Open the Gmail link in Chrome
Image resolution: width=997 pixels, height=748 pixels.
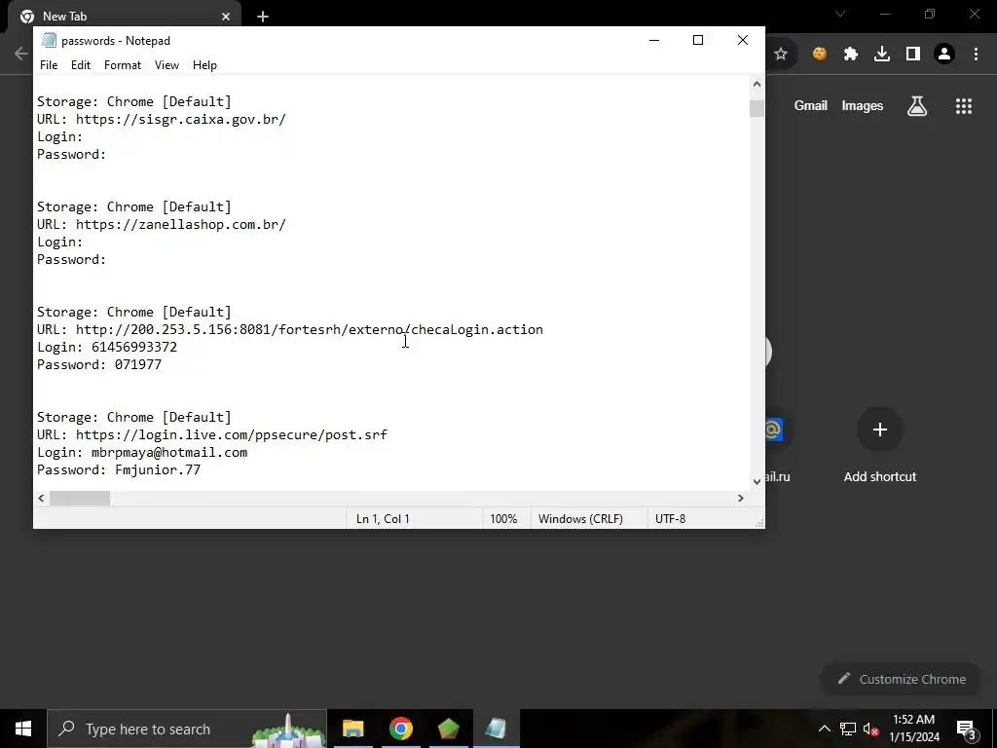tap(811, 105)
